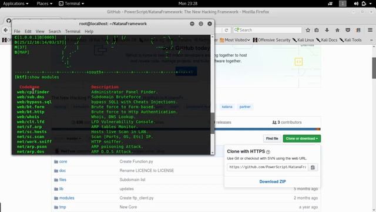
Task: Click the bookmark manager icon in Firefox toolbar
Action: click(358, 30)
